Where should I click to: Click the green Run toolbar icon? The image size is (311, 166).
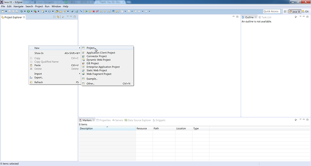tap(28, 11)
